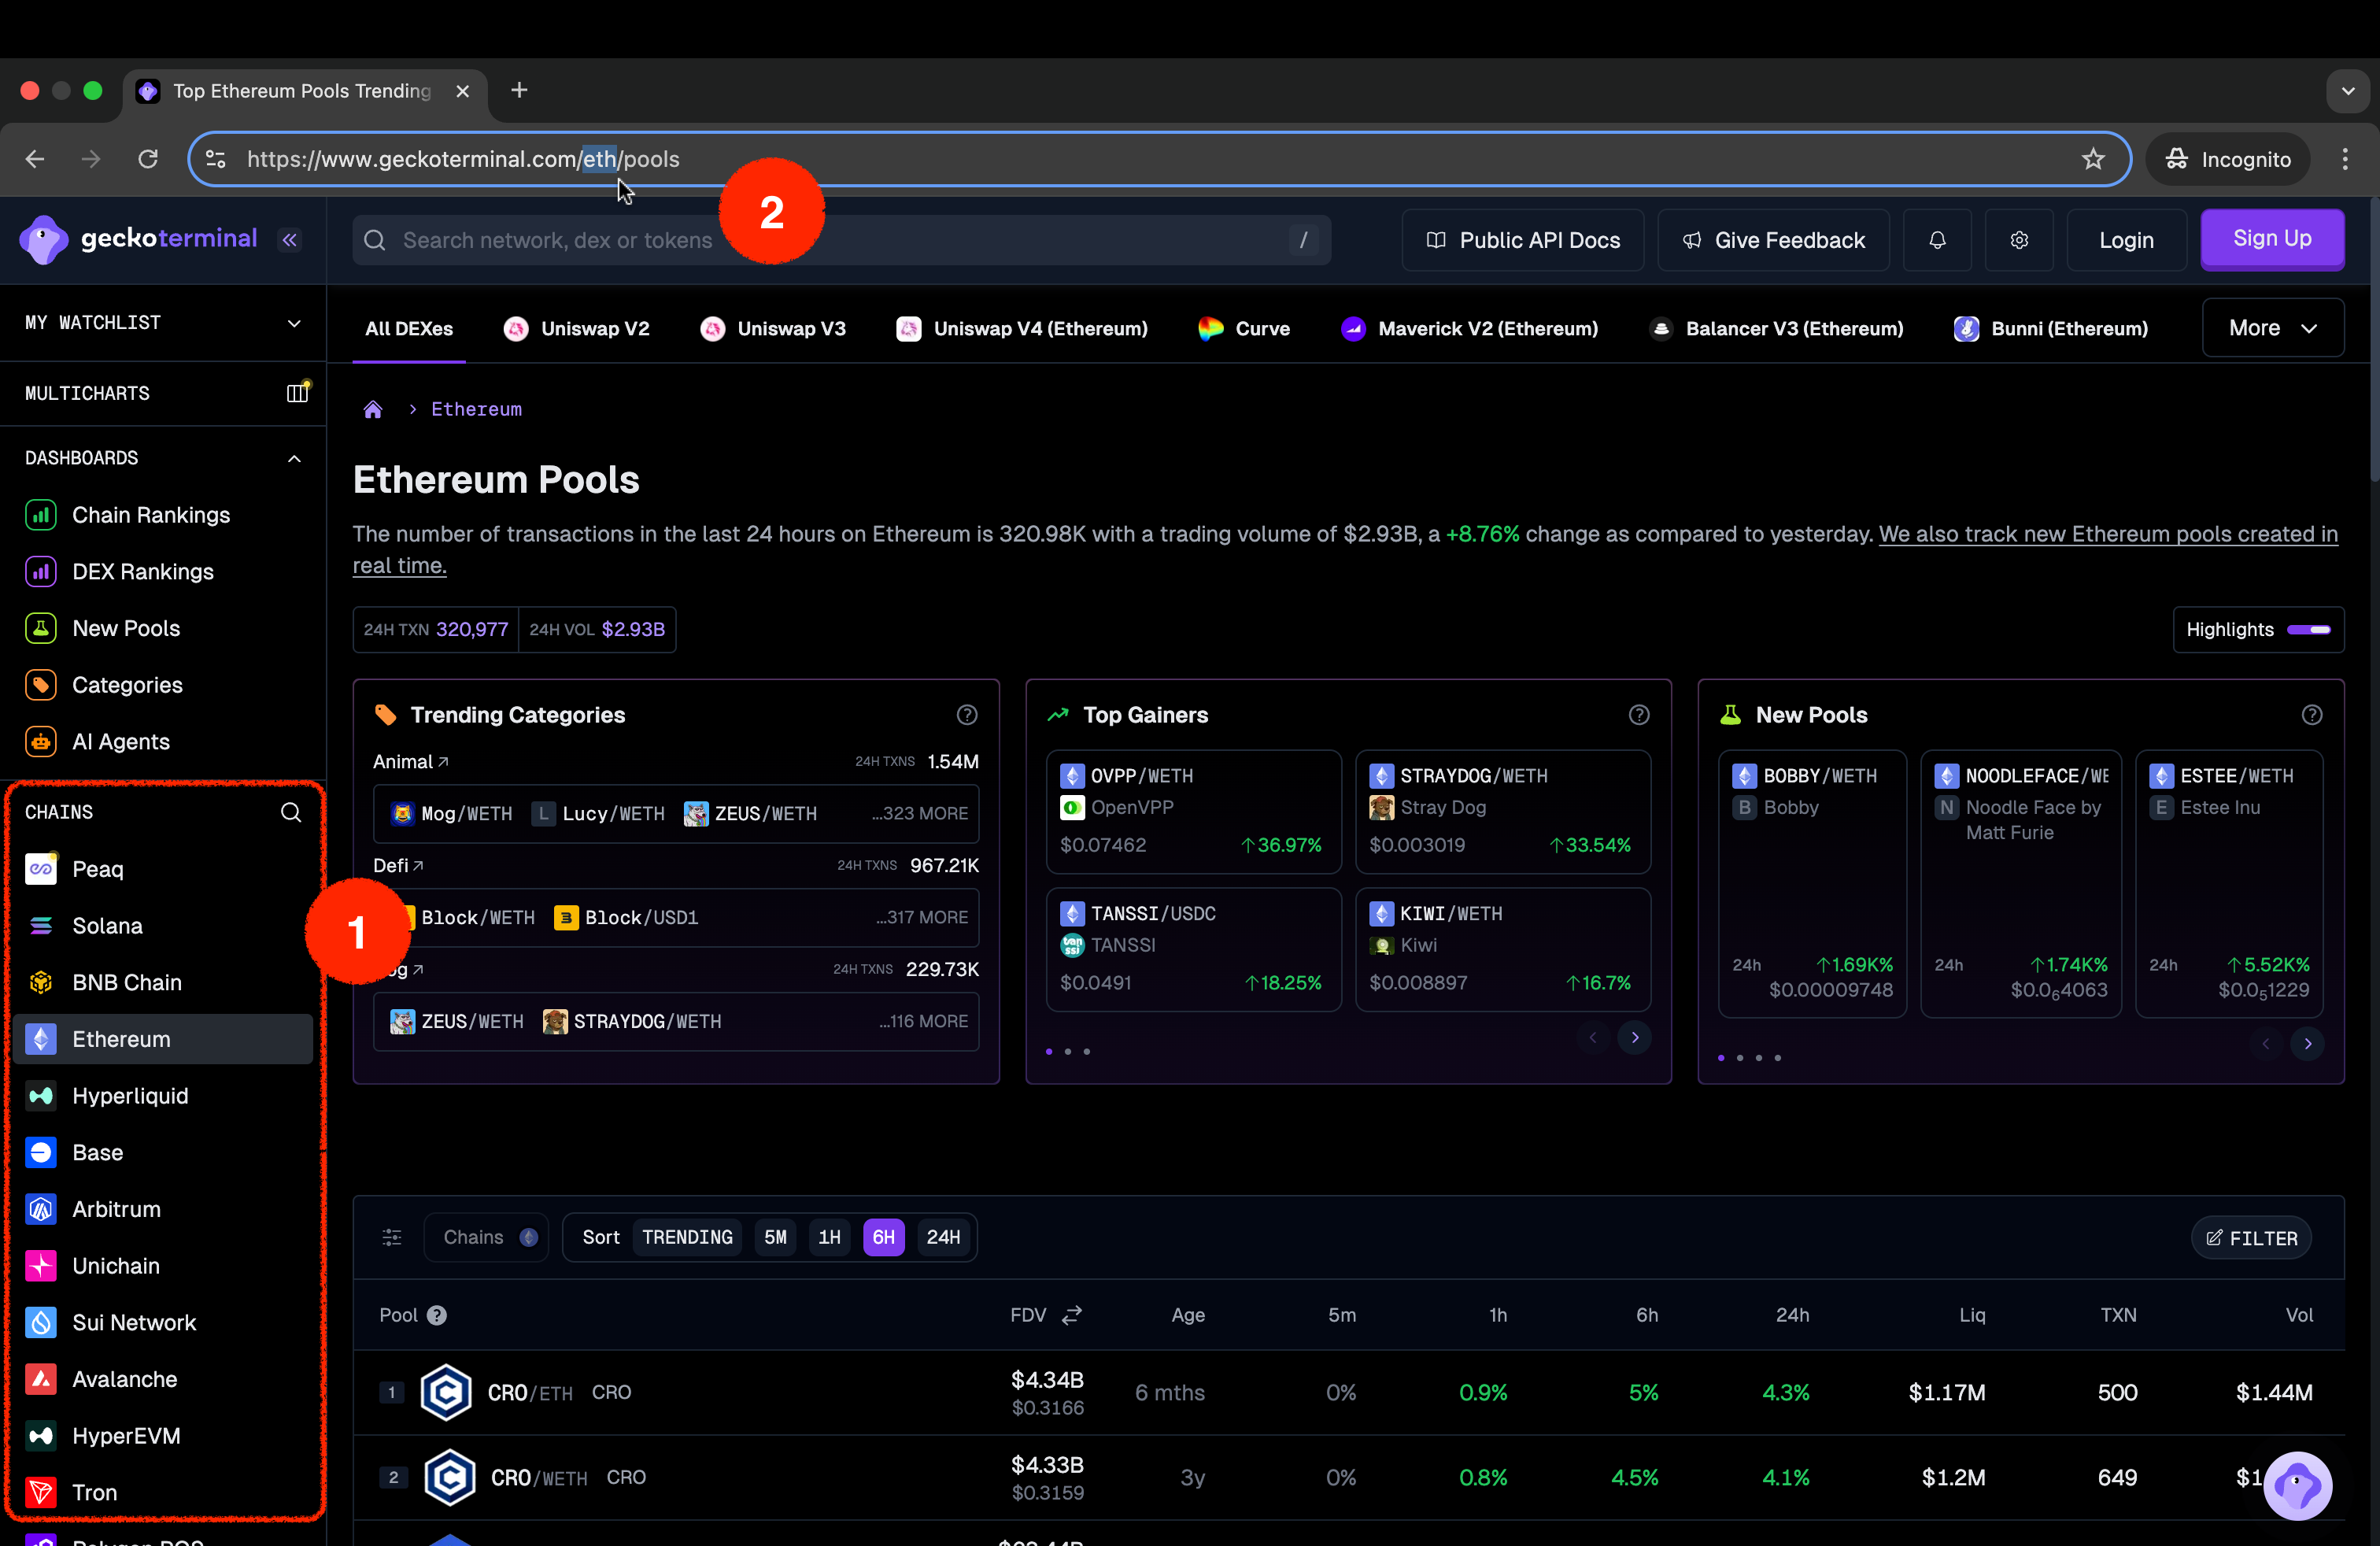Open settings gear icon in header

(2019, 240)
